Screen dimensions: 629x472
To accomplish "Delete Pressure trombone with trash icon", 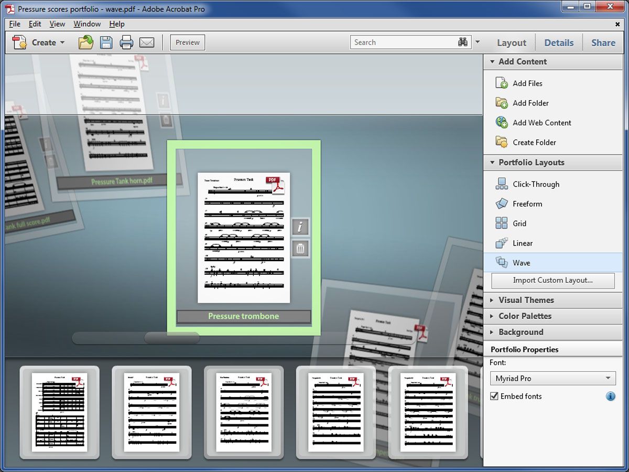I will (x=300, y=249).
